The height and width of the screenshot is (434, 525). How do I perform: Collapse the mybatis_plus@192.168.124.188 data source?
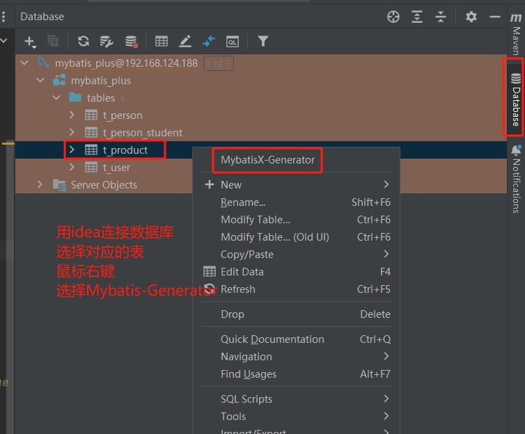click(24, 63)
